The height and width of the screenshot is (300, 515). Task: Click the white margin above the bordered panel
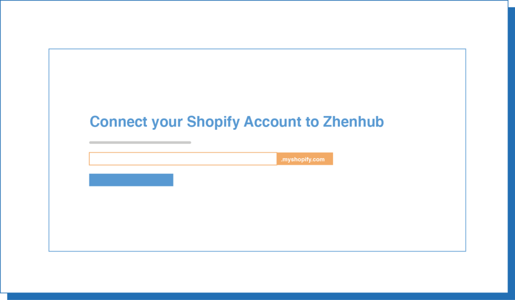click(254, 25)
